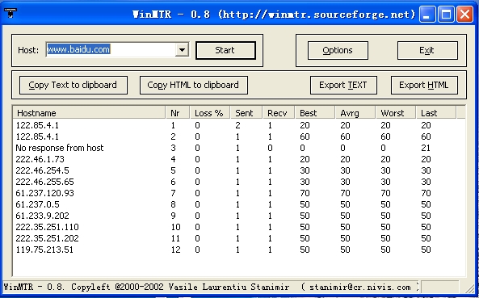Select the hostname 119.75.213.51

[44, 250]
